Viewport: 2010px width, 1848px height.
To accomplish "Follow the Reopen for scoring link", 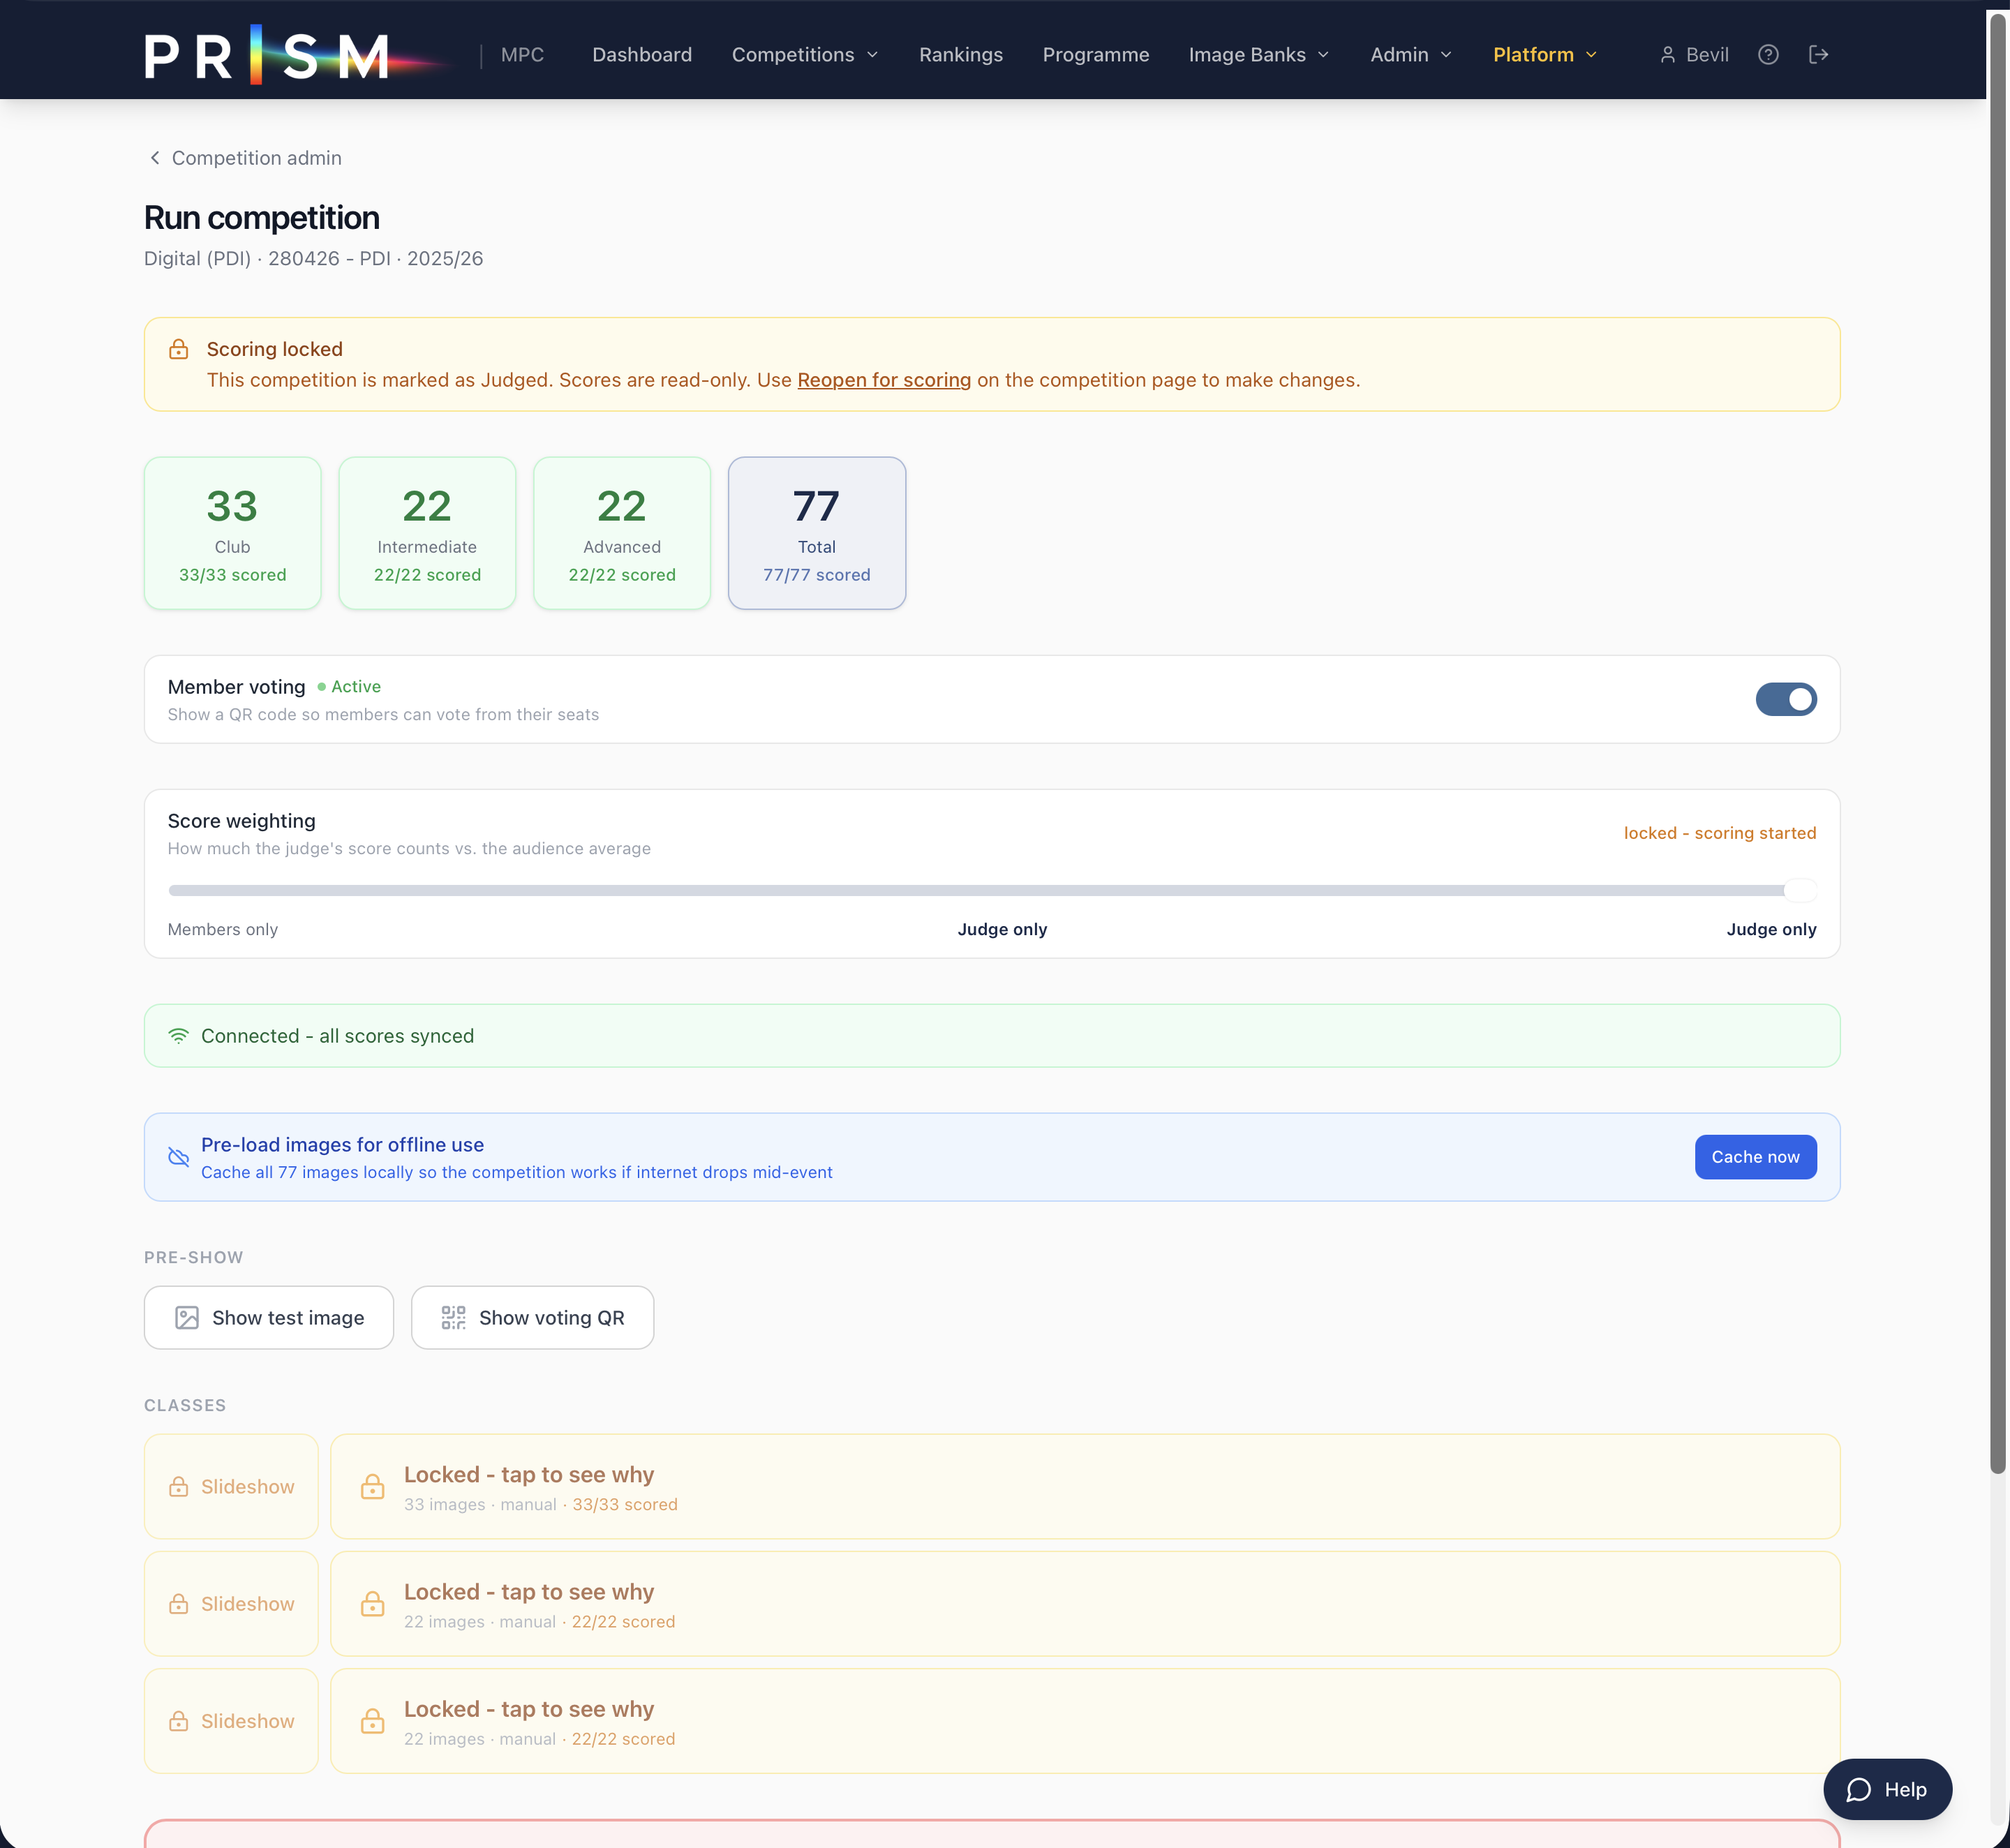I will tap(884, 380).
